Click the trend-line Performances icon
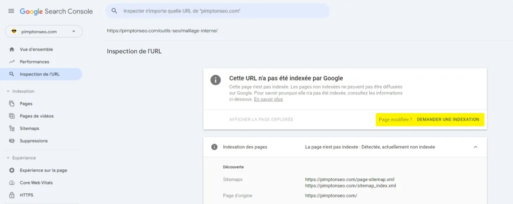Image resolution: width=513 pixels, height=204 pixels. pos(12,61)
